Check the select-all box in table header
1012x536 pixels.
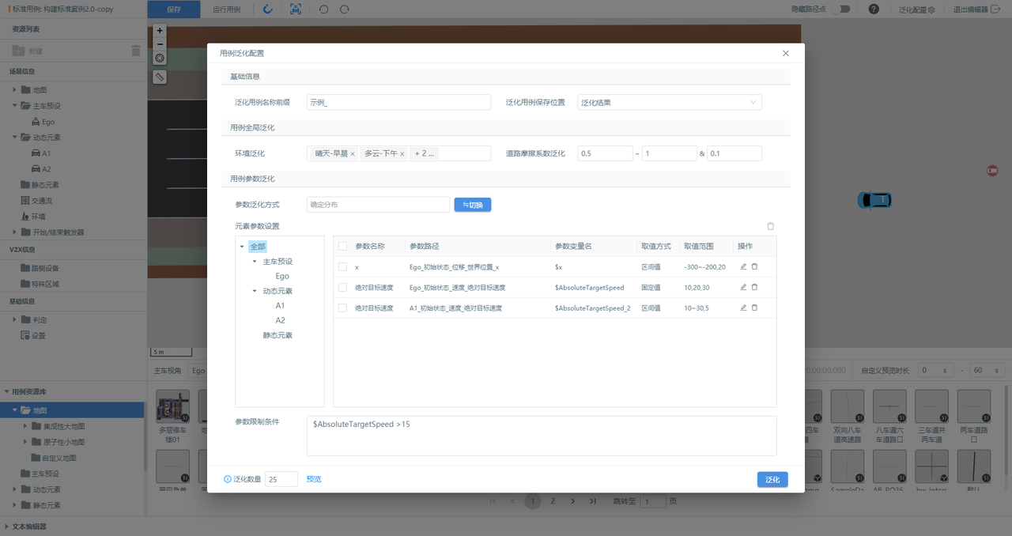(x=343, y=246)
